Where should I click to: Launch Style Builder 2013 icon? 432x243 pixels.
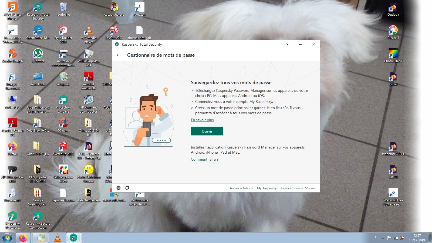pos(63,35)
